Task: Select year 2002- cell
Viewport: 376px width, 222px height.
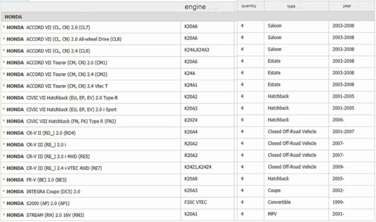Action: click(x=338, y=190)
